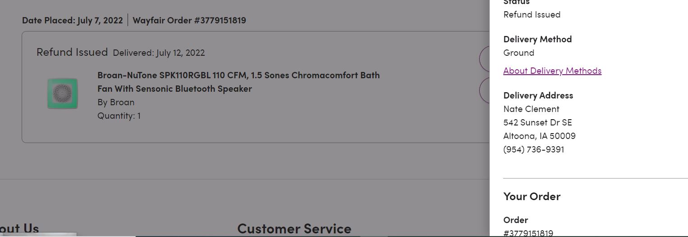Click the 542 Sunset Dr SE address line
This screenshot has height=237, width=688.
pyautogui.click(x=537, y=122)
